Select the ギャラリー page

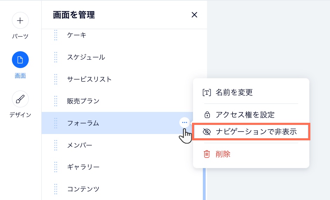point(83,167)
